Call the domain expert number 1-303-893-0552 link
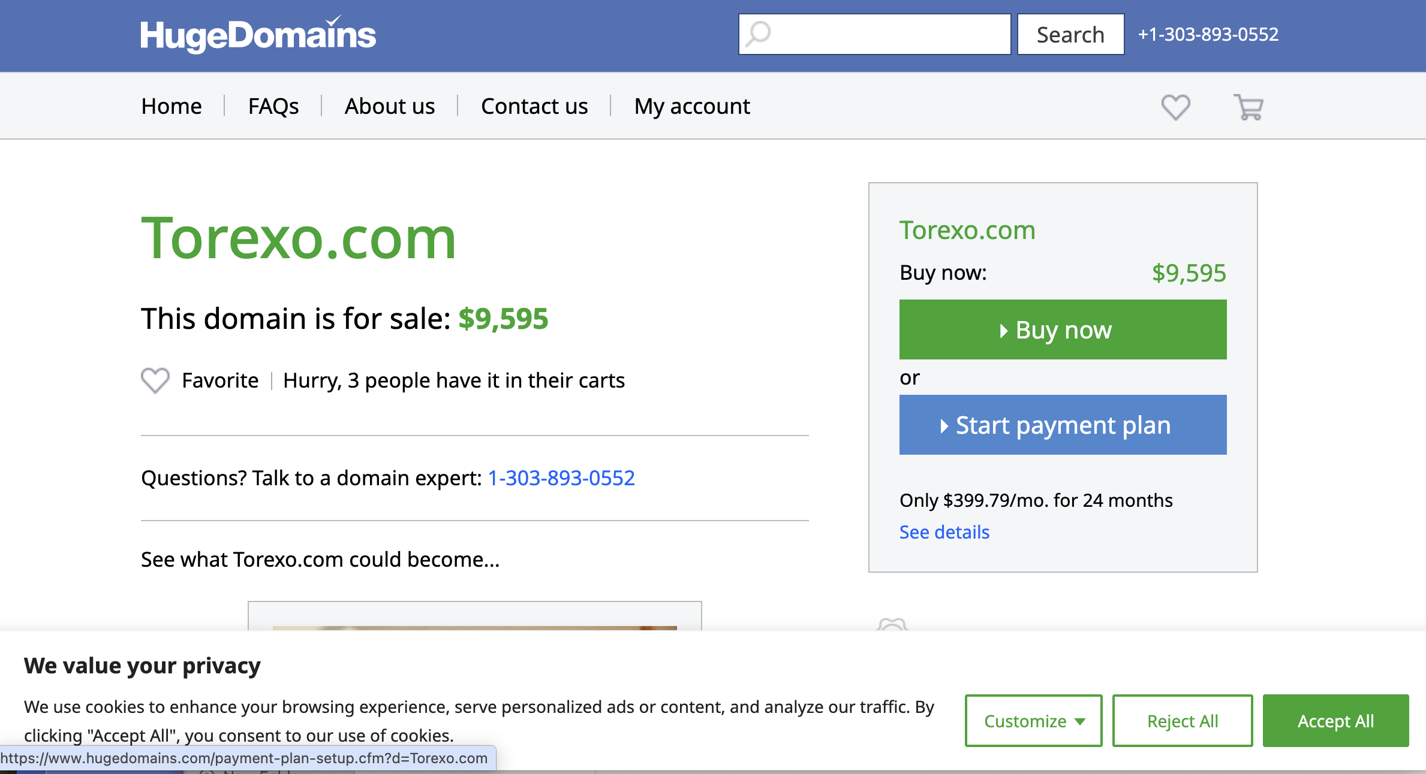1426x774 pixels. click(x=561, y=478)
